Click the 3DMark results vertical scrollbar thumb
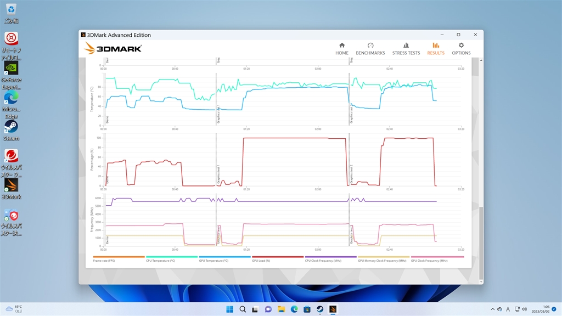This screenshot has width=562, height=316. pos(481,242)
